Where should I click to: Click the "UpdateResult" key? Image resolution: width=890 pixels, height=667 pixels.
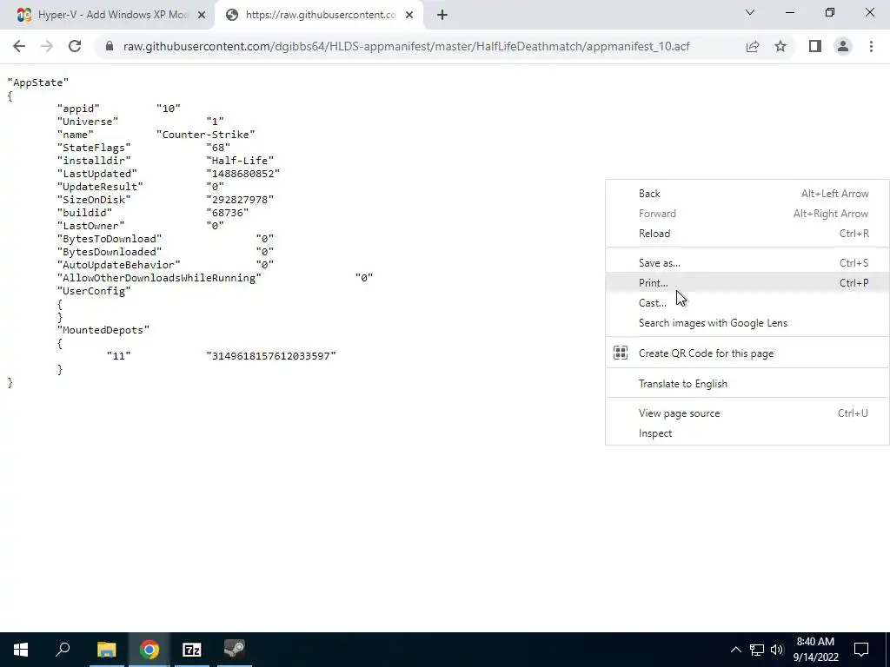[100, 187]
